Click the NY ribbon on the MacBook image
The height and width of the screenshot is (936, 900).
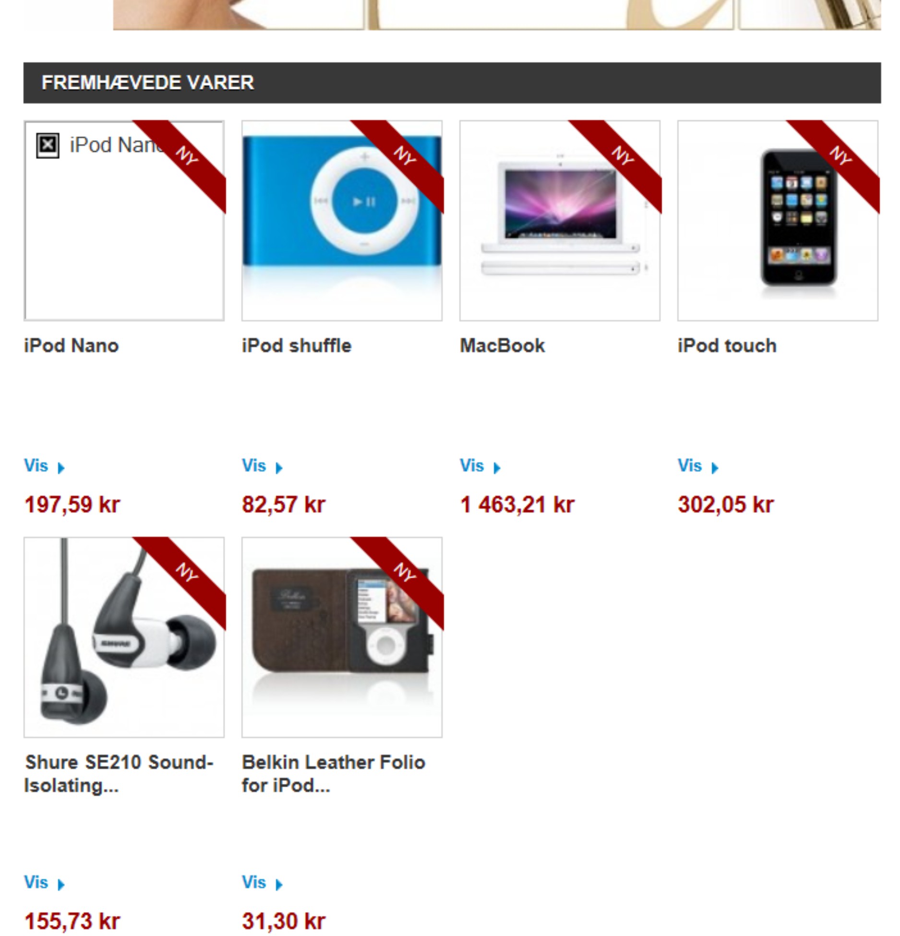click(x=622, y=156)
